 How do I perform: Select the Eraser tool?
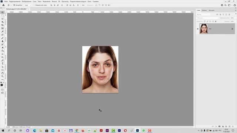point(3,48)
